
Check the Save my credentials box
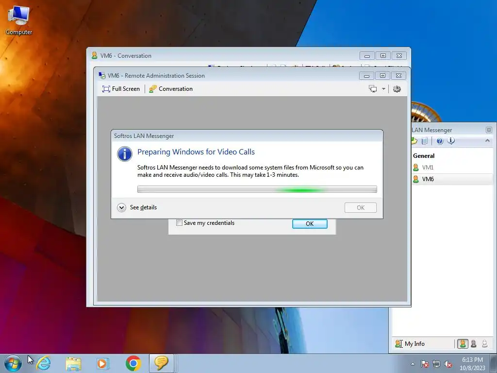tap(180, 222)
